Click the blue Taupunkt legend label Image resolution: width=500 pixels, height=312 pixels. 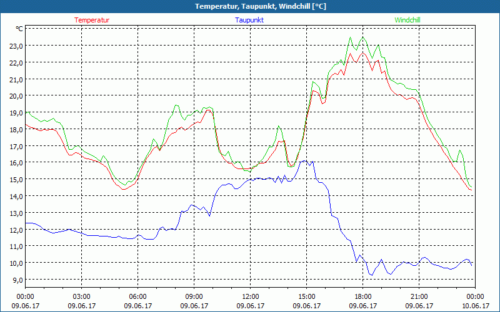tap(249, 20)
